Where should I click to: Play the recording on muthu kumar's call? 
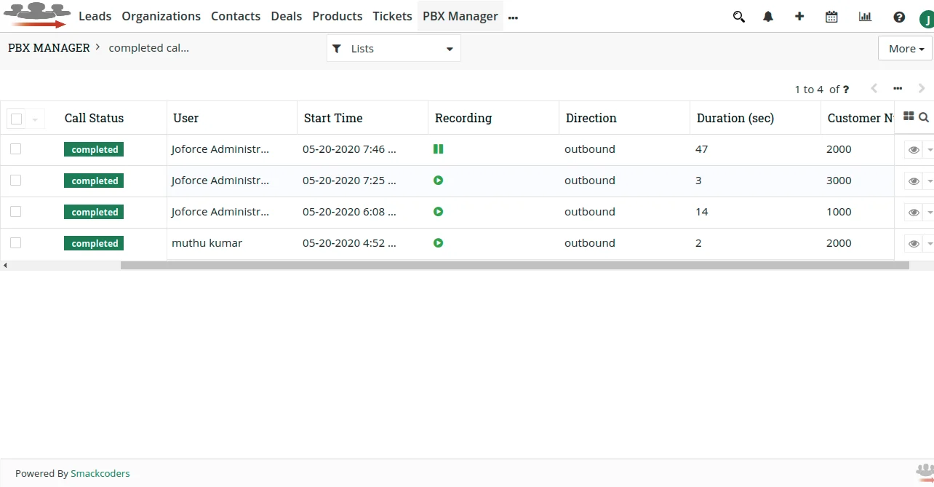click(x=438, y=243)
